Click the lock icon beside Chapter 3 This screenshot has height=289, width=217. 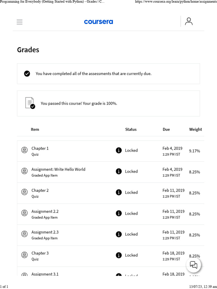point(25,255)
